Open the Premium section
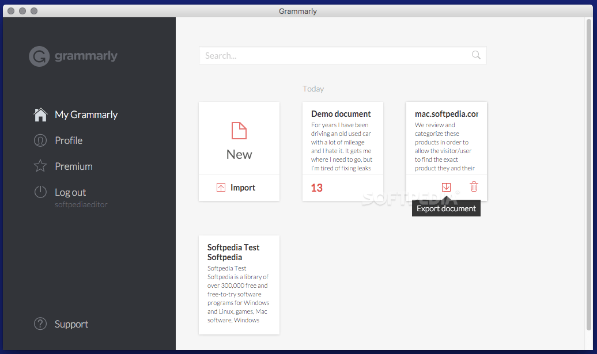 74,166
